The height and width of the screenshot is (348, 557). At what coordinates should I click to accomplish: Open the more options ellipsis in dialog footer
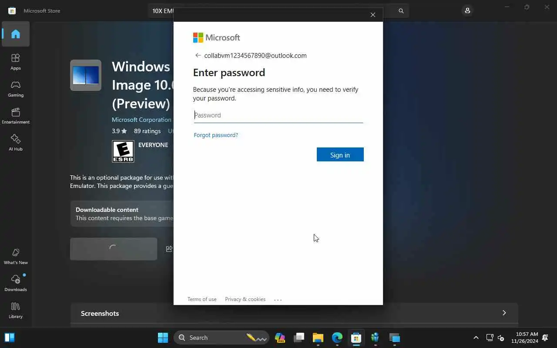click(x=278, y=300)
